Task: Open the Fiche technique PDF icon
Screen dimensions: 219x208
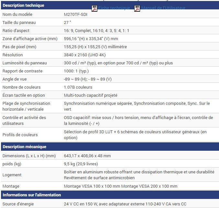Action: click(x=94, y=8)
